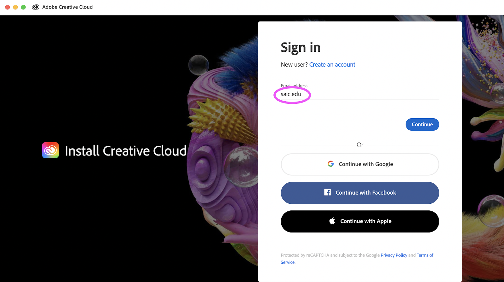Click the Creative Cloud logo in title bar
The width and height of the screenshot is (504, 282).
[36, 7]
